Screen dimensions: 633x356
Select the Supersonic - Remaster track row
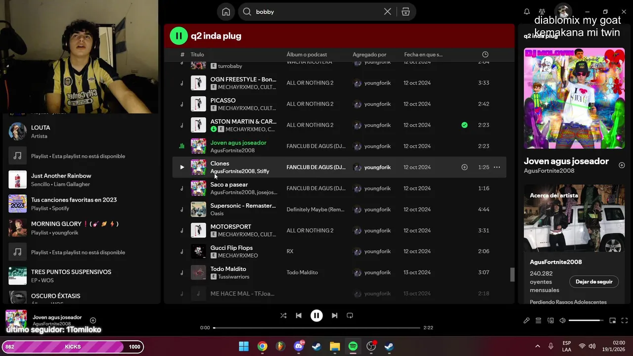tap(339, 209)
